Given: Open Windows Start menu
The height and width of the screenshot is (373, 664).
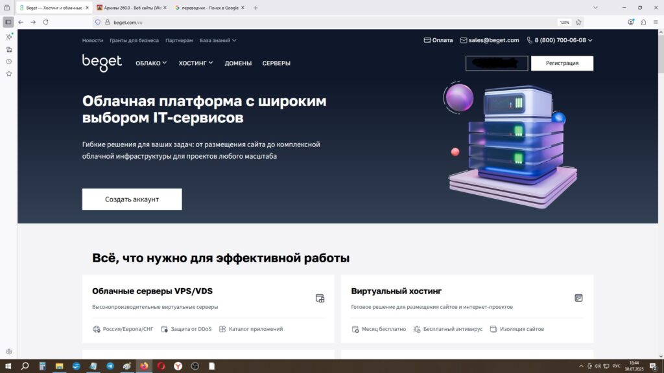Looking at the screenshot, I should coord(8,366).
